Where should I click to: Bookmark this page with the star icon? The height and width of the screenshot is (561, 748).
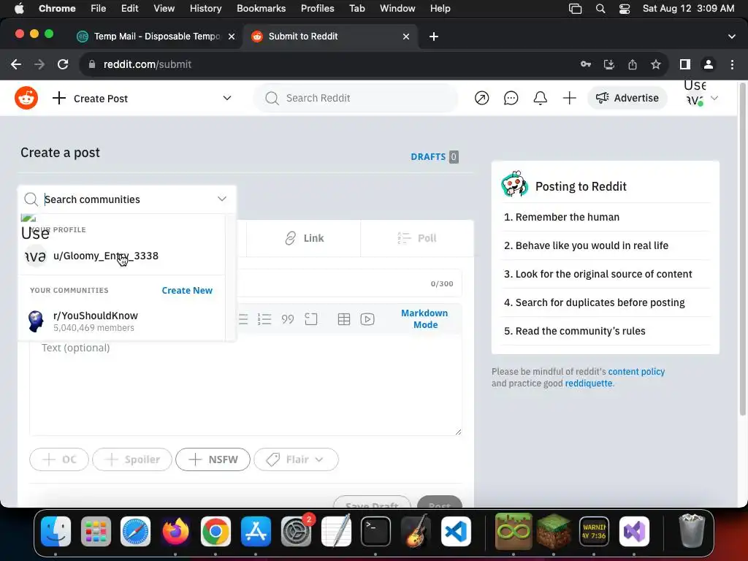point(656,64)
